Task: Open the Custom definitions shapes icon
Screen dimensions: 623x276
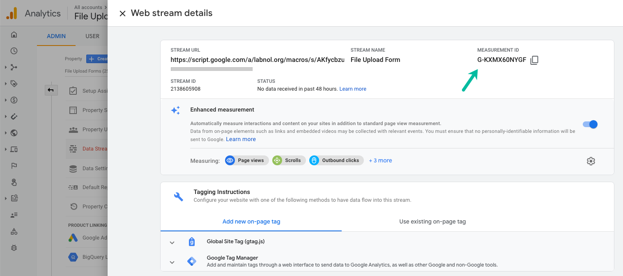Action: tap(14, 231)
